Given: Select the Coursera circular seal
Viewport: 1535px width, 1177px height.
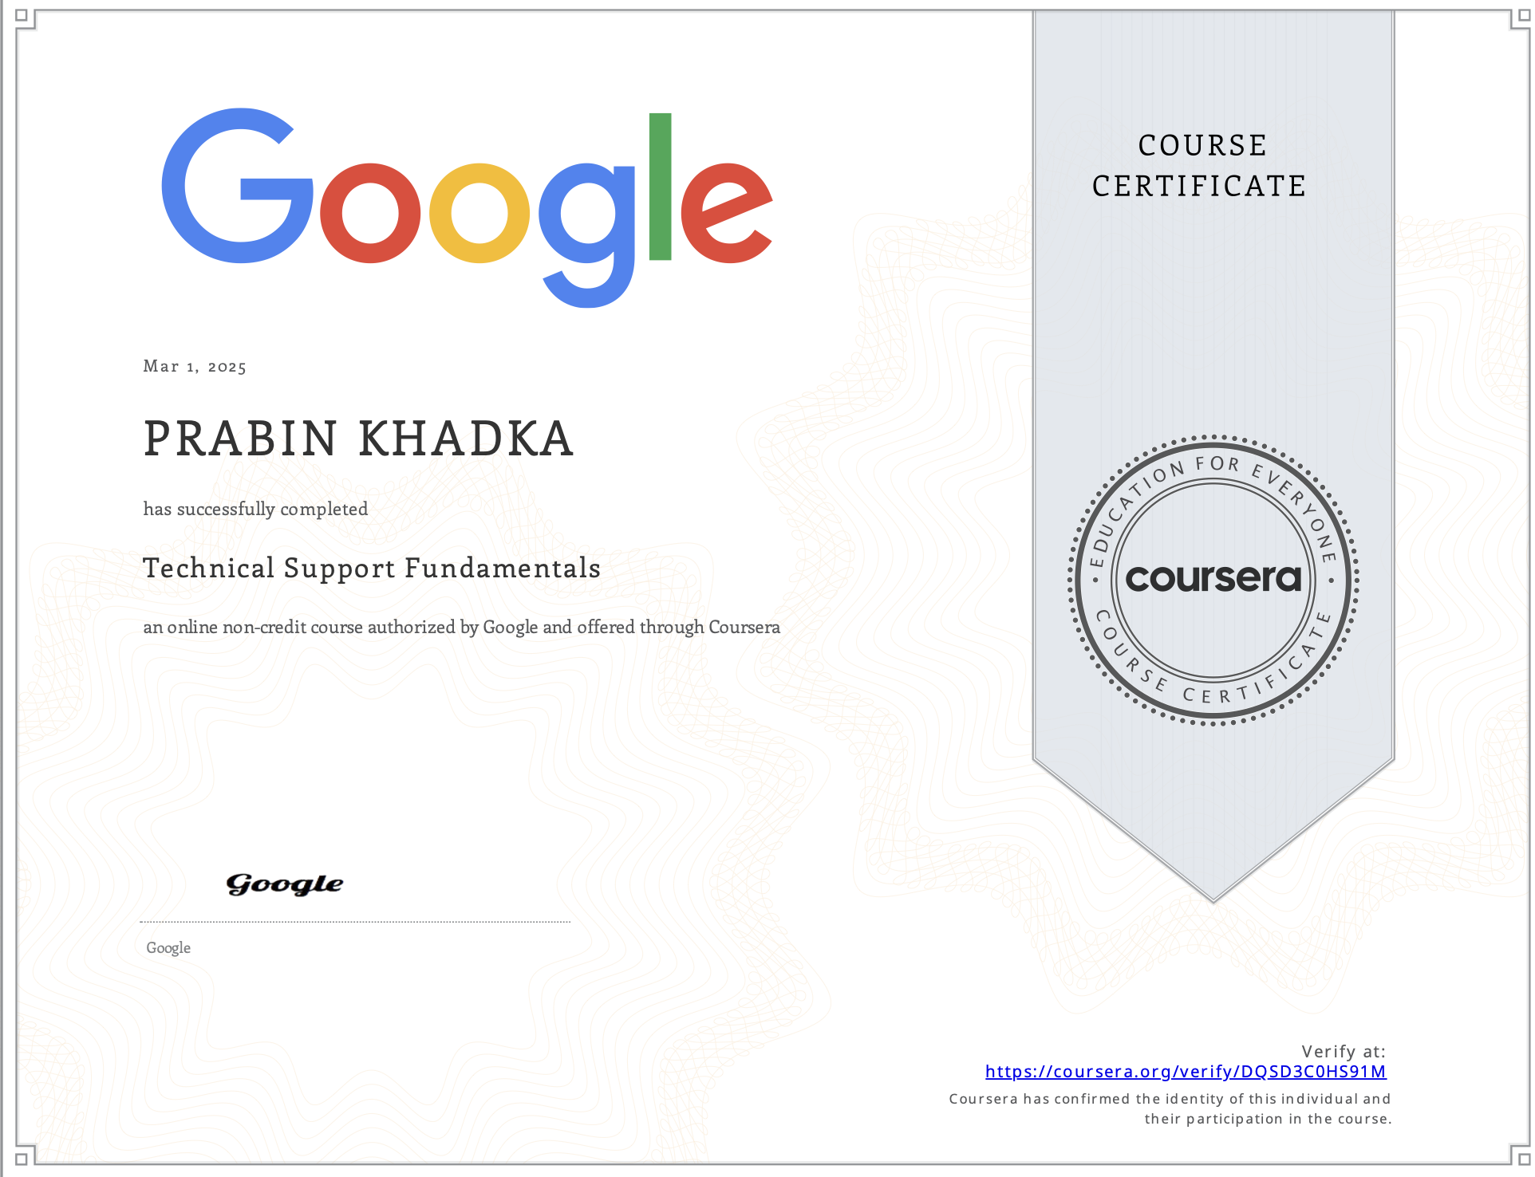Looking at the screenshot, I should click(x=1215, y=582).
